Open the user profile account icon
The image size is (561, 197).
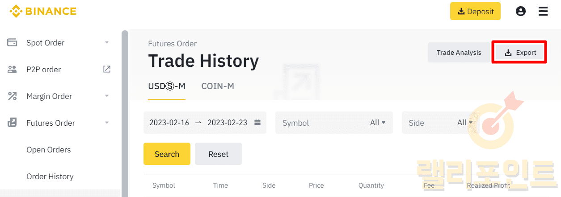tap(521, 11)
